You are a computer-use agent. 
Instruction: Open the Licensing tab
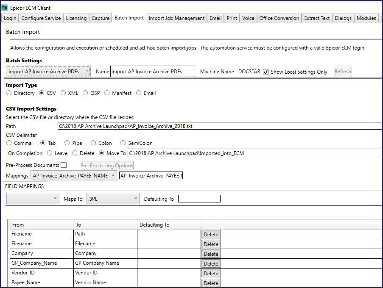pyautogui.click(x=76, y=18)
